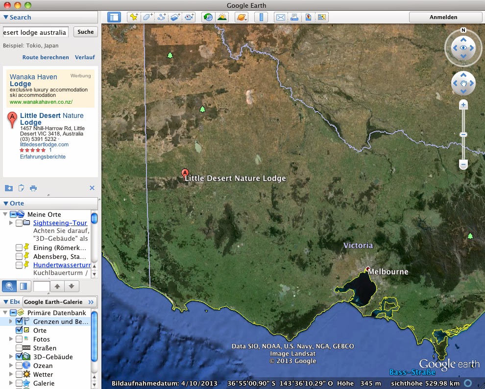Open the Google Earth-Galerie tab
Image resolution: width=485 pixels, height=389 pixels.
[x=59, y=302]
